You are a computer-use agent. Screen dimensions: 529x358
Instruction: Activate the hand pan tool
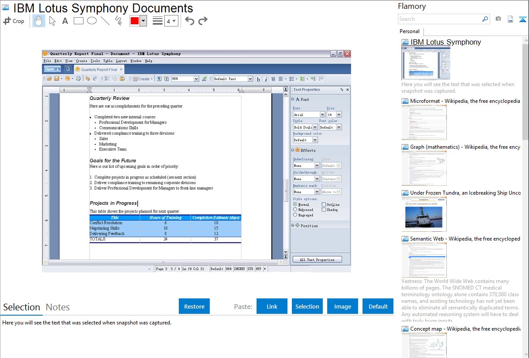coord(38,21)
